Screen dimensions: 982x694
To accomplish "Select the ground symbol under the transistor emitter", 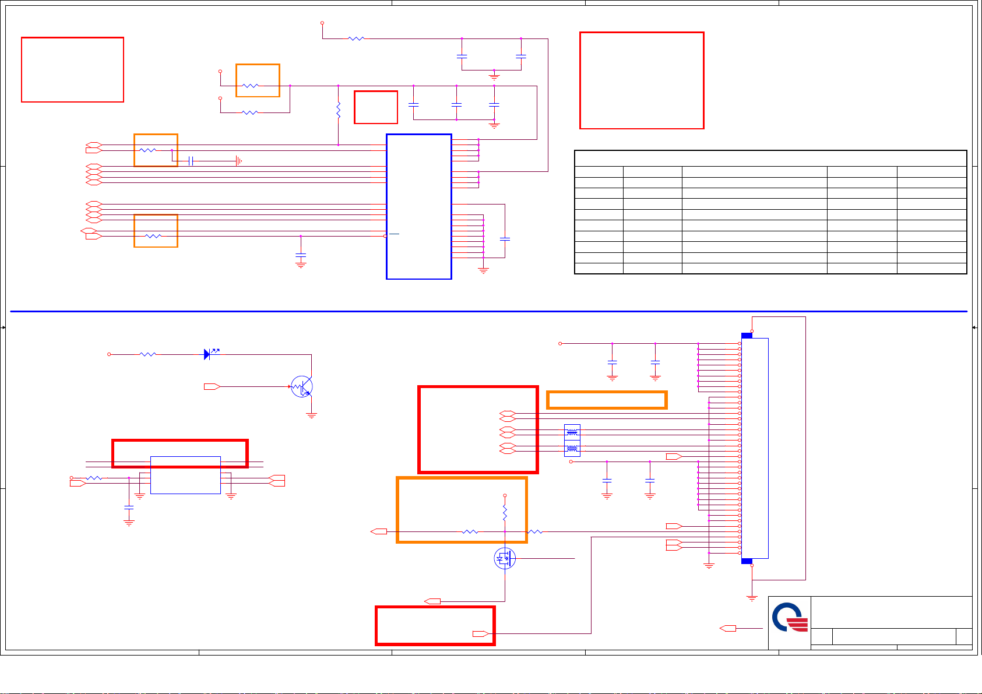I will click(312, 415).
